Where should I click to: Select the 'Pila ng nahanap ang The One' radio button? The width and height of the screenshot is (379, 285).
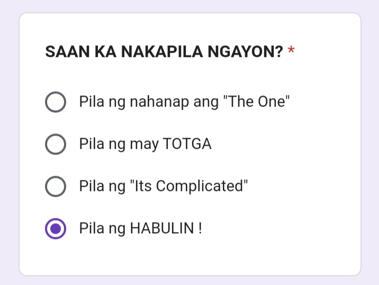click(x=56, y=102)
